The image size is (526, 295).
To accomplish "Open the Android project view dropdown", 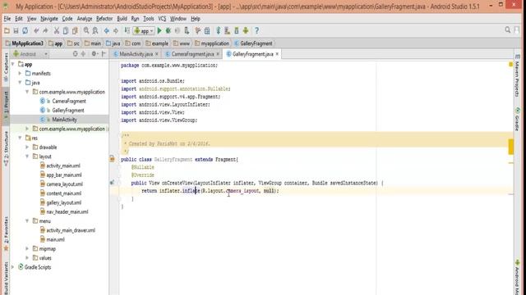I will [x=30, y=54].
